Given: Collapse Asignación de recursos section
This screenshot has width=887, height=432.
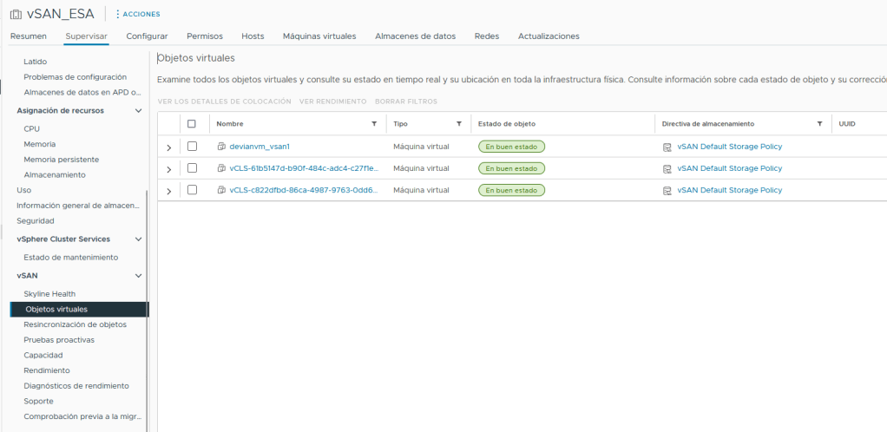Looking at the screenshot, I should (x=138, y=111).
